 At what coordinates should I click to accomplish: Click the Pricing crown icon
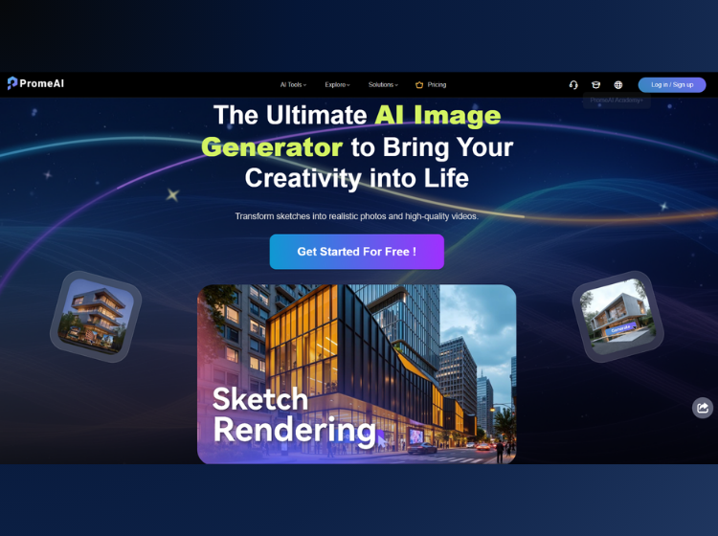(419, 84)
